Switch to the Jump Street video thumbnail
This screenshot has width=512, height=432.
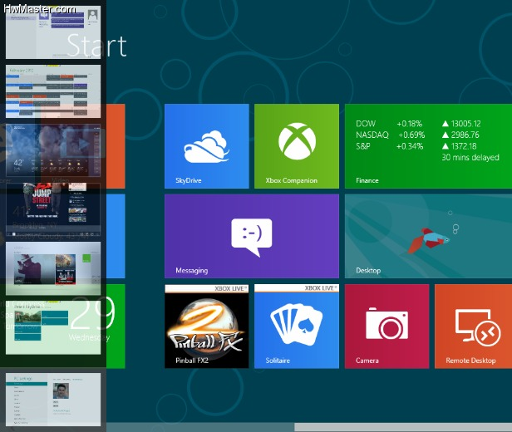pyautogui.click(x=53, y=209)
